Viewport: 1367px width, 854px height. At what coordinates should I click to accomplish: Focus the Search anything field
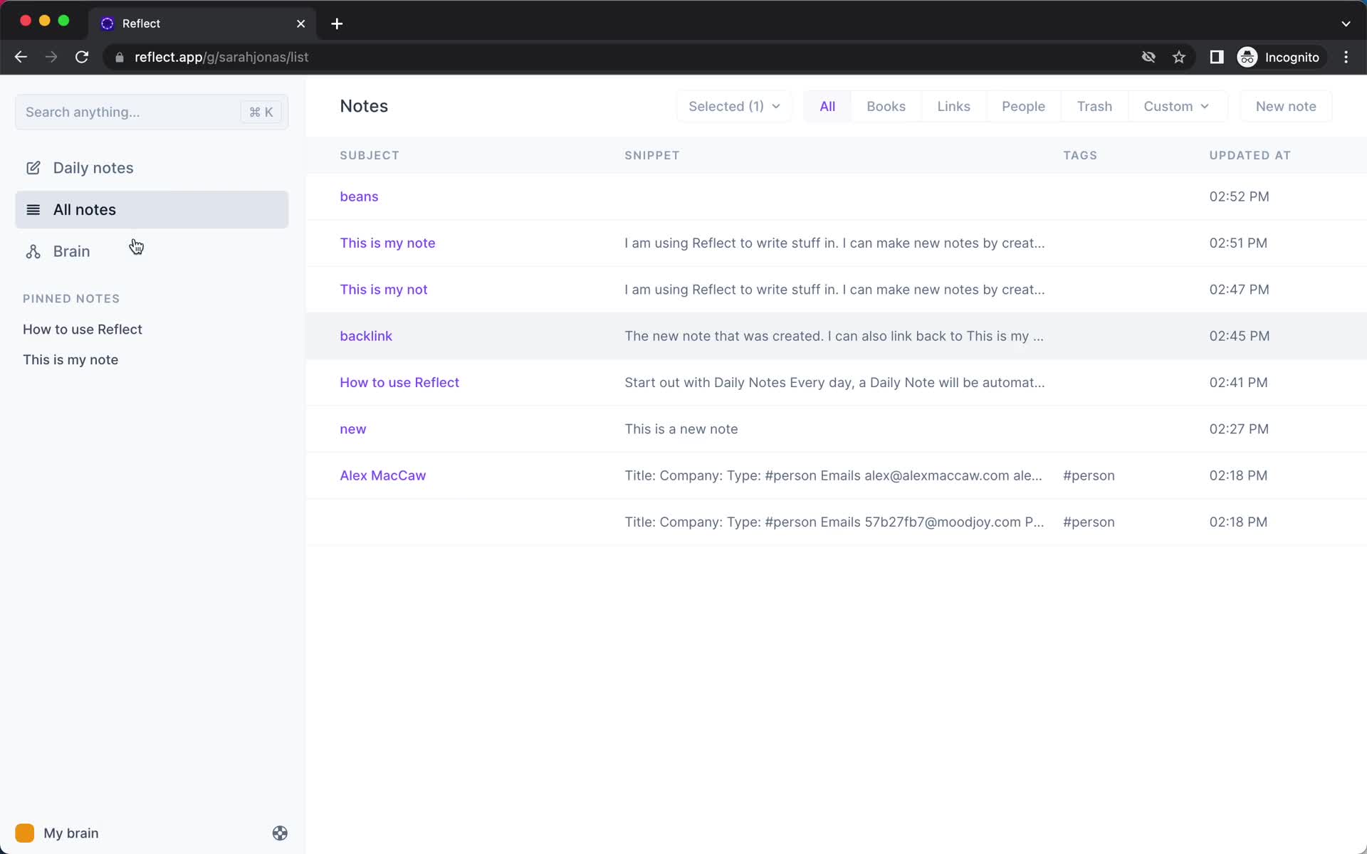[x=152, y=112]
